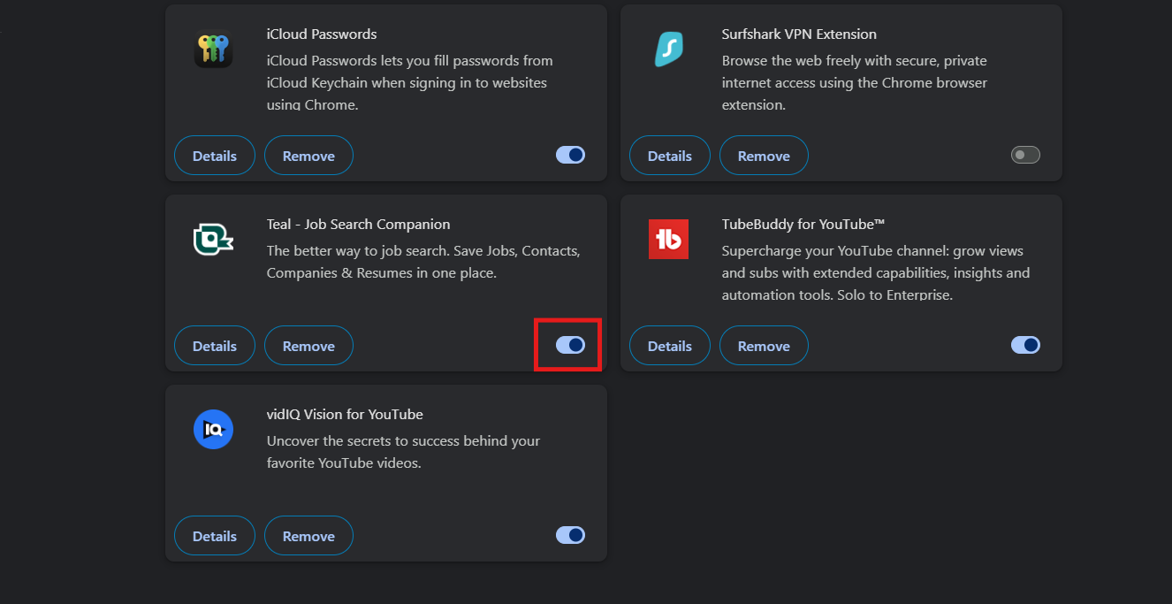The height and width of the screenshot is (604, 1172).
Task: Turn off the Teal Job Search Companion toggle
Action: pyautogui.click(x=570, y=345)
